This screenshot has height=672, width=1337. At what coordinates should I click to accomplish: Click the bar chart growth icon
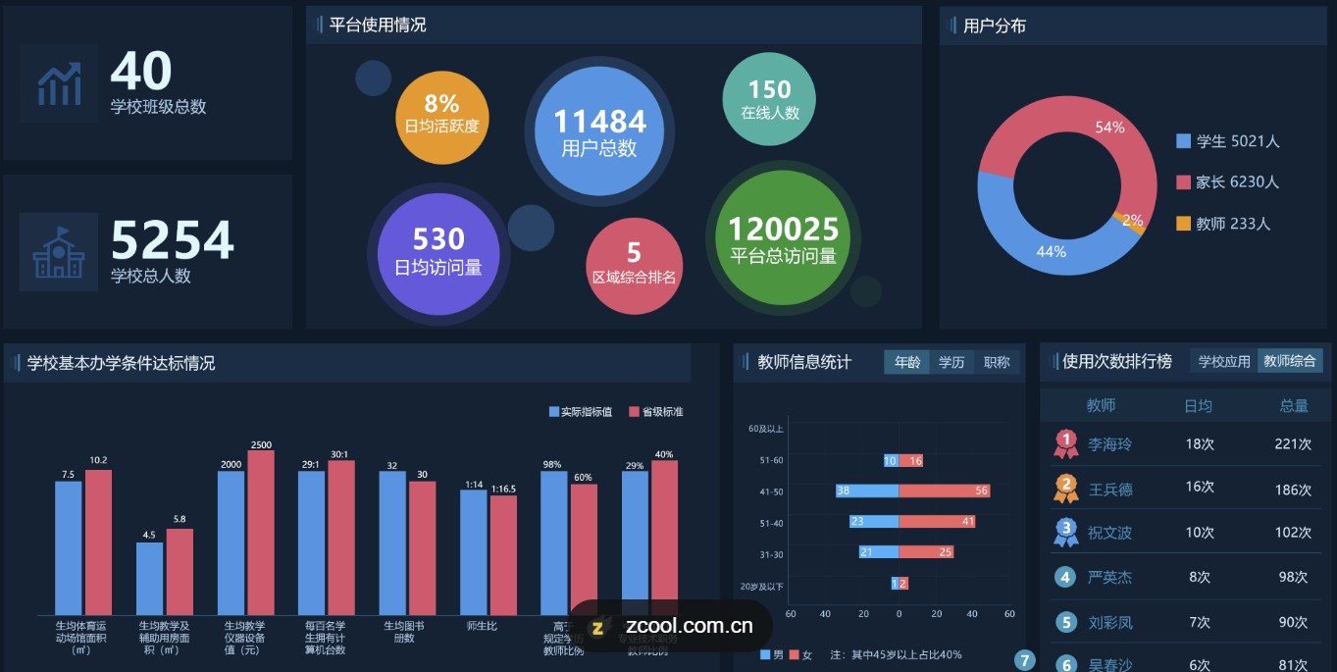pyautogui.click(x=59, y=83)
